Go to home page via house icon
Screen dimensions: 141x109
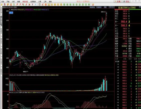(5, 5)
